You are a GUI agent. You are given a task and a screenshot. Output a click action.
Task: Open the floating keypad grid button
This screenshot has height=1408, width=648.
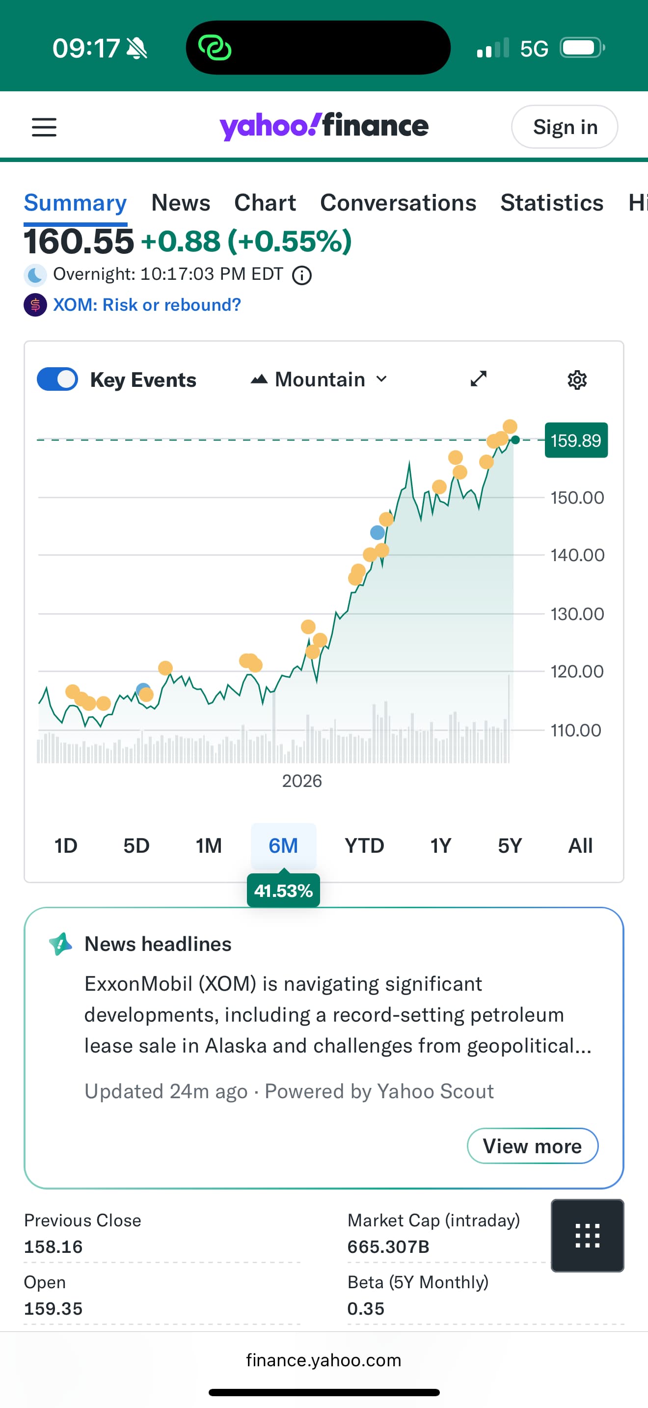[587, 1235]
